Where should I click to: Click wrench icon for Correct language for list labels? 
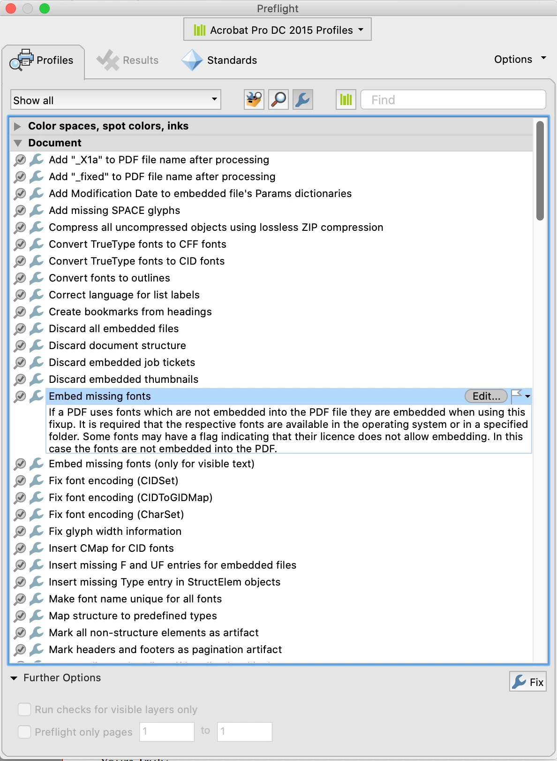(37, 295)
